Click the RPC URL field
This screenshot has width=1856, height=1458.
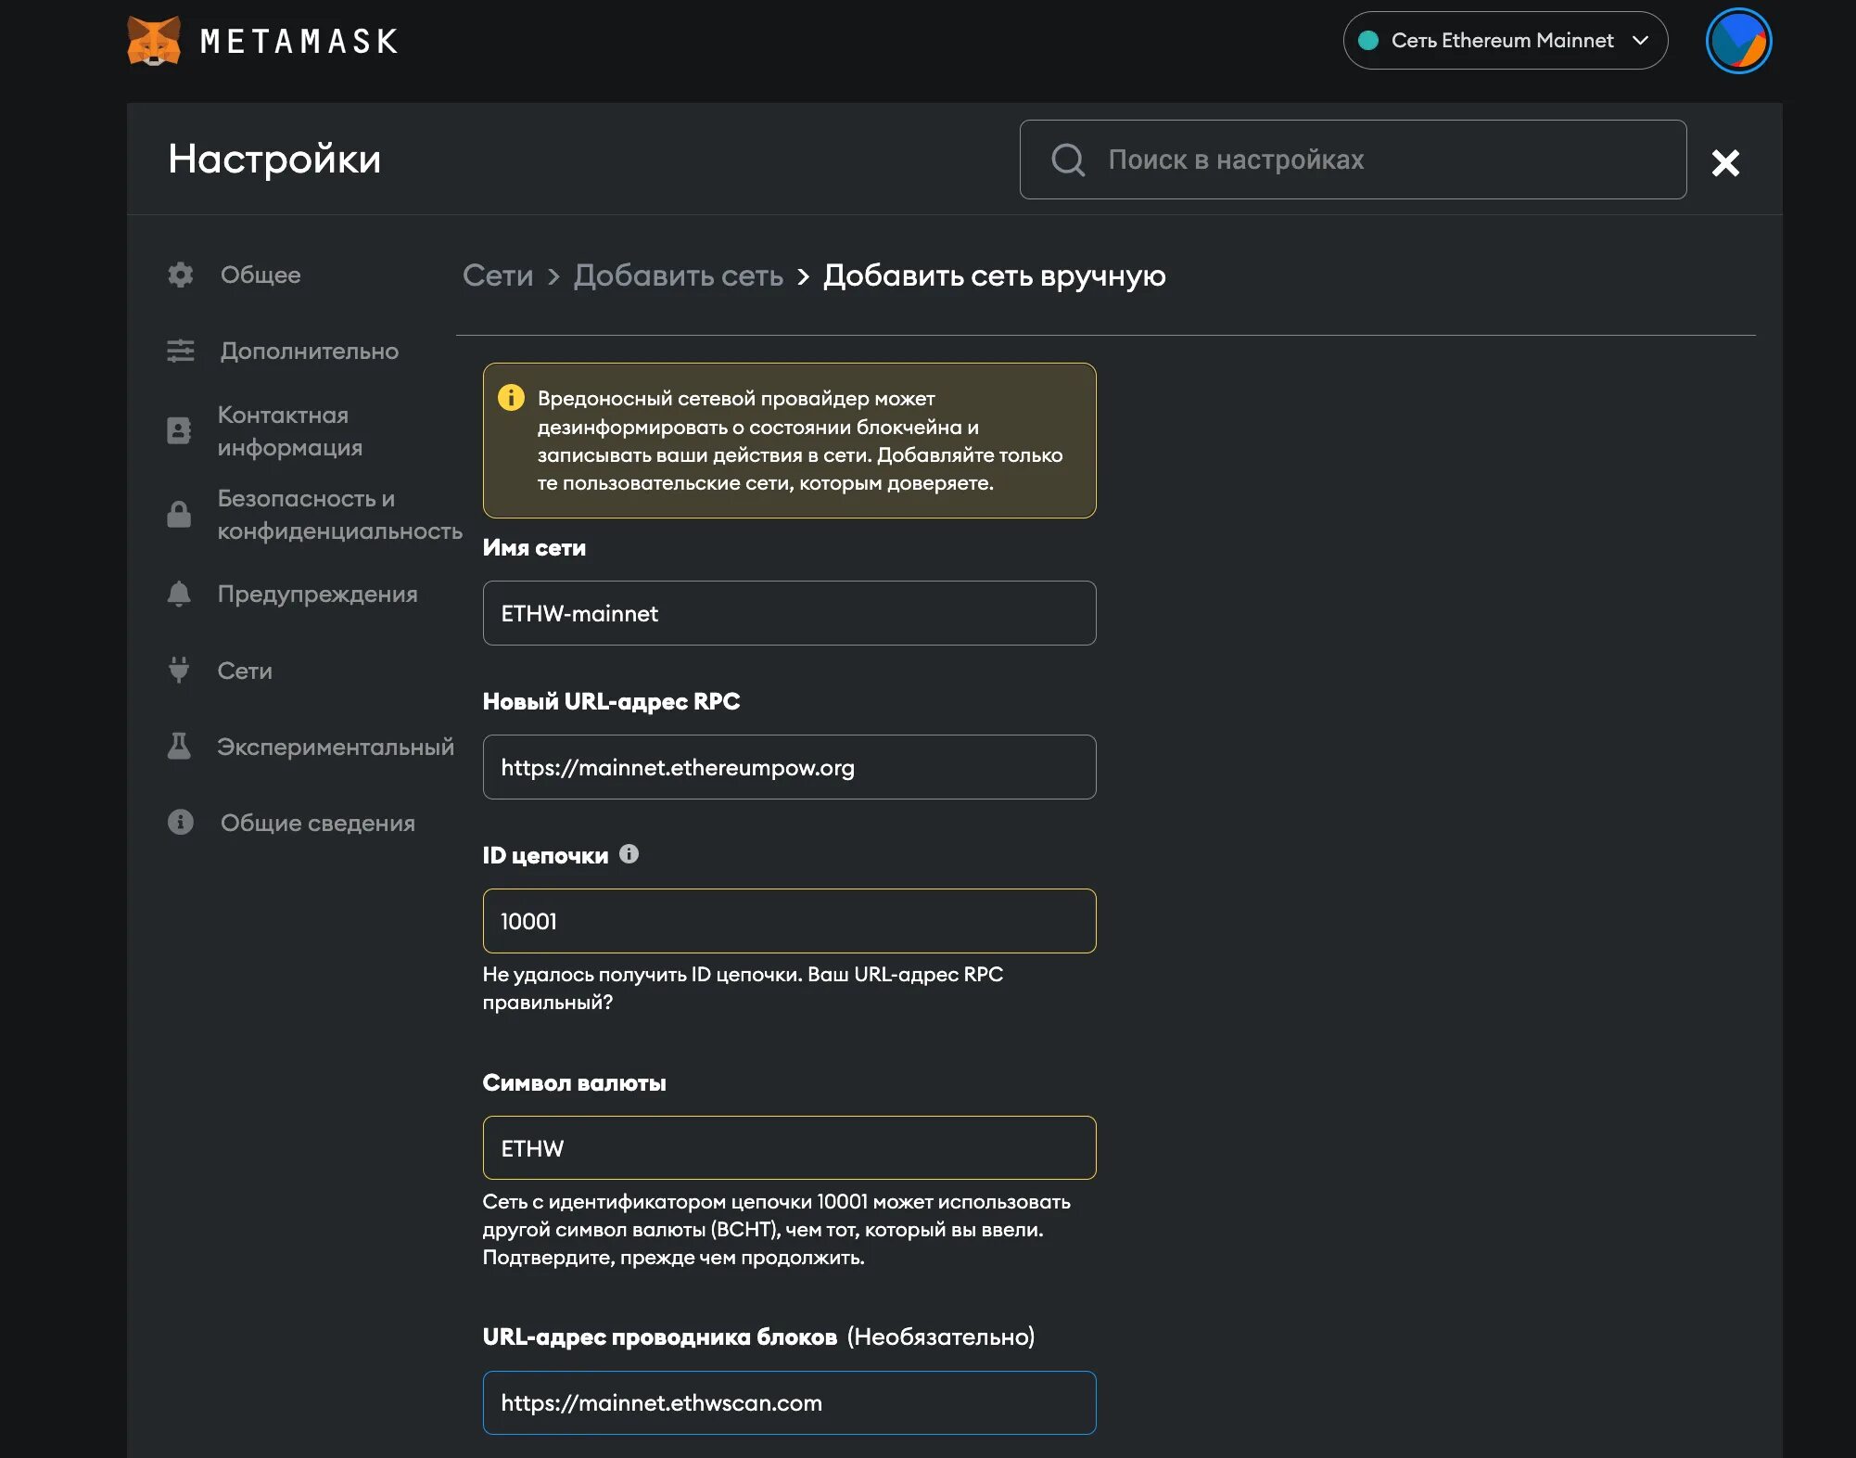click(x=789, y=767)
